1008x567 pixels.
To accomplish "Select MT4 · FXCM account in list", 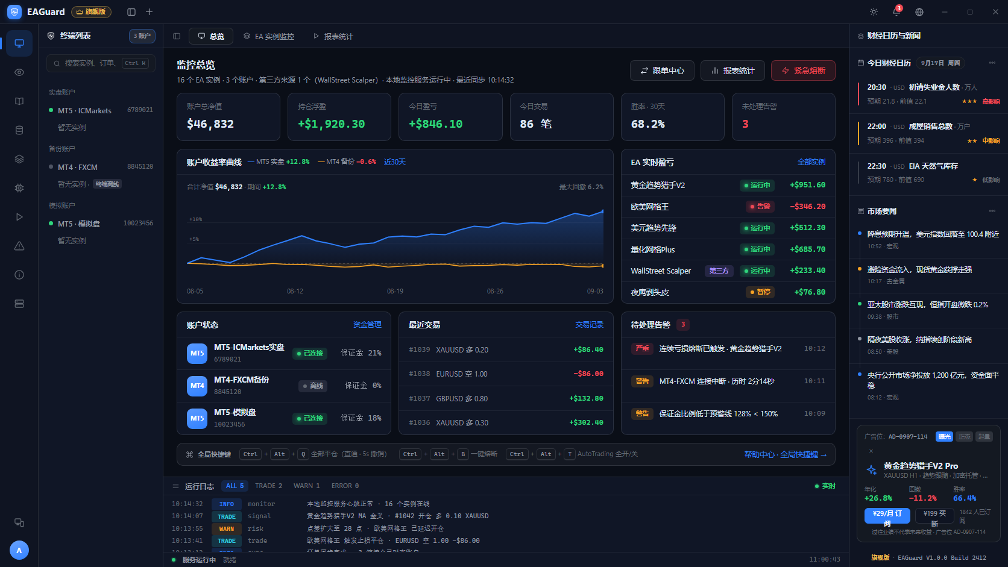I will [x=101, y=167].
